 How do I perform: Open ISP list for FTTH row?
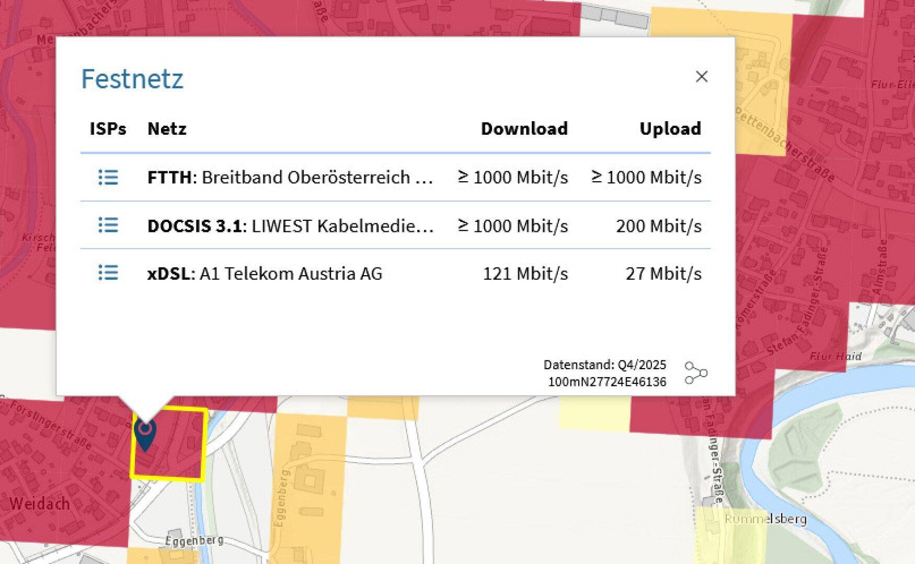pyautogui.click(x=108, y=178)
